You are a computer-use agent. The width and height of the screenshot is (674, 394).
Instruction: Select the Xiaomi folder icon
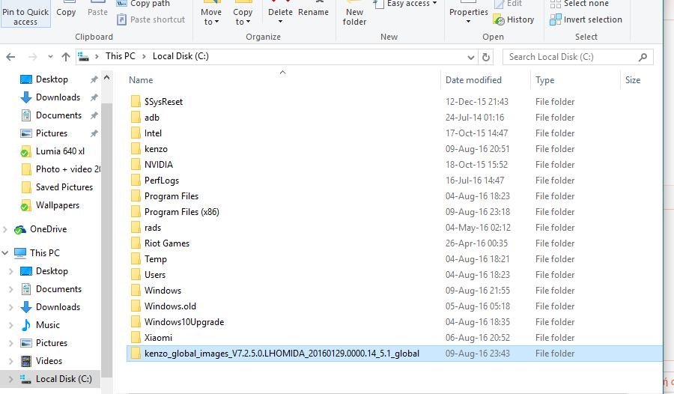tap(136, 338)
